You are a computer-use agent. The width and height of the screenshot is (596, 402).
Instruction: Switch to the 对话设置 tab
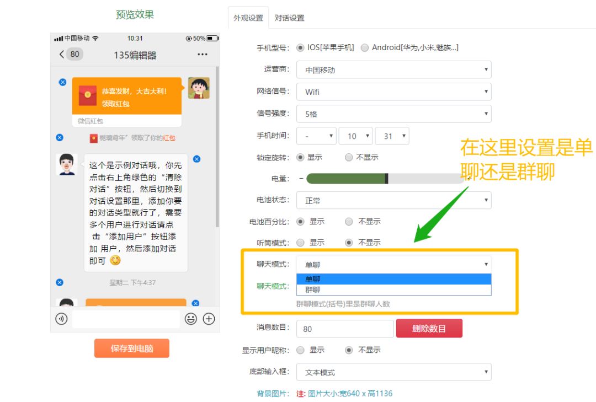click(x=290, y=18)
